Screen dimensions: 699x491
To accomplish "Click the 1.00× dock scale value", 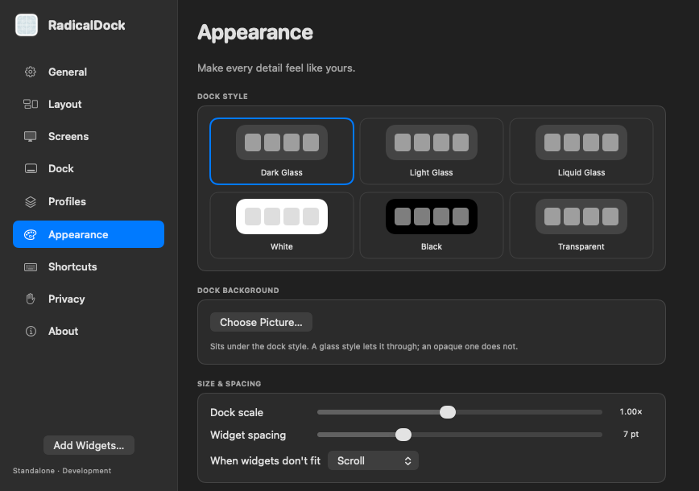I will pos(631,411).
